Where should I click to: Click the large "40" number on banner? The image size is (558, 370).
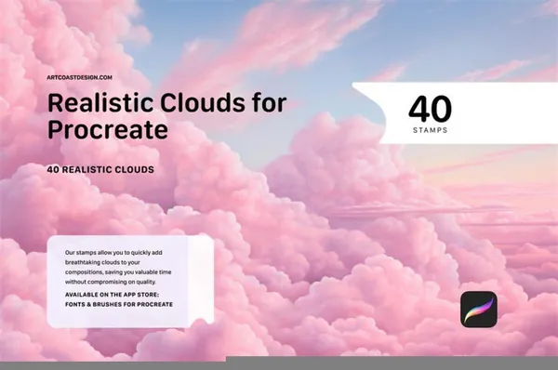[x=431, y=109]
